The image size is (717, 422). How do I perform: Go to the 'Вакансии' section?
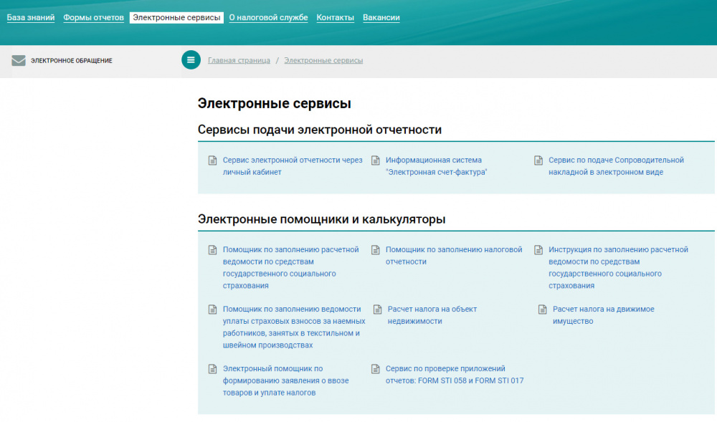(381, 17)
